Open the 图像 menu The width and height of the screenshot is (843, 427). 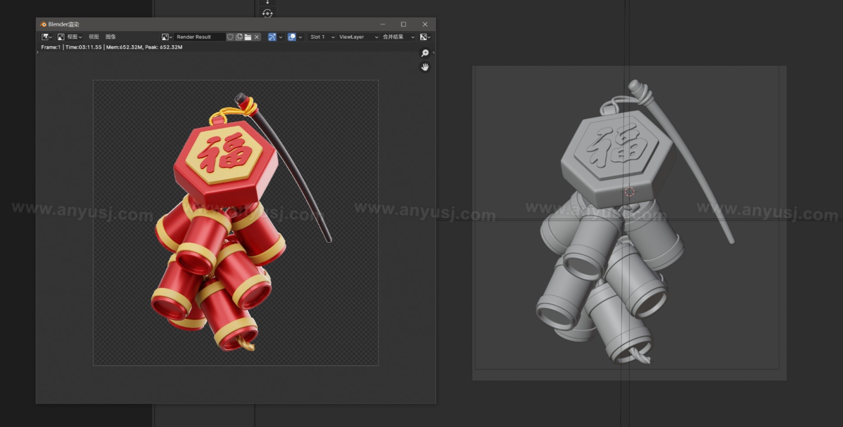pyautogui.click(x=111, y=37)
